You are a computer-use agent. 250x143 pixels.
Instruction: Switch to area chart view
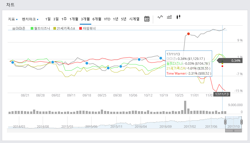pyautogui.click(x=169, y=17)
